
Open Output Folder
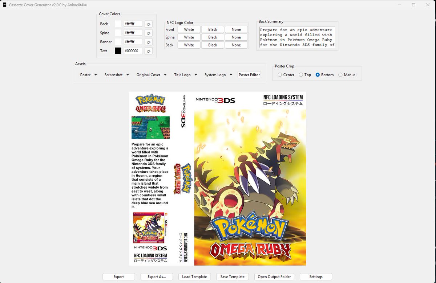(x=274, y=276)
